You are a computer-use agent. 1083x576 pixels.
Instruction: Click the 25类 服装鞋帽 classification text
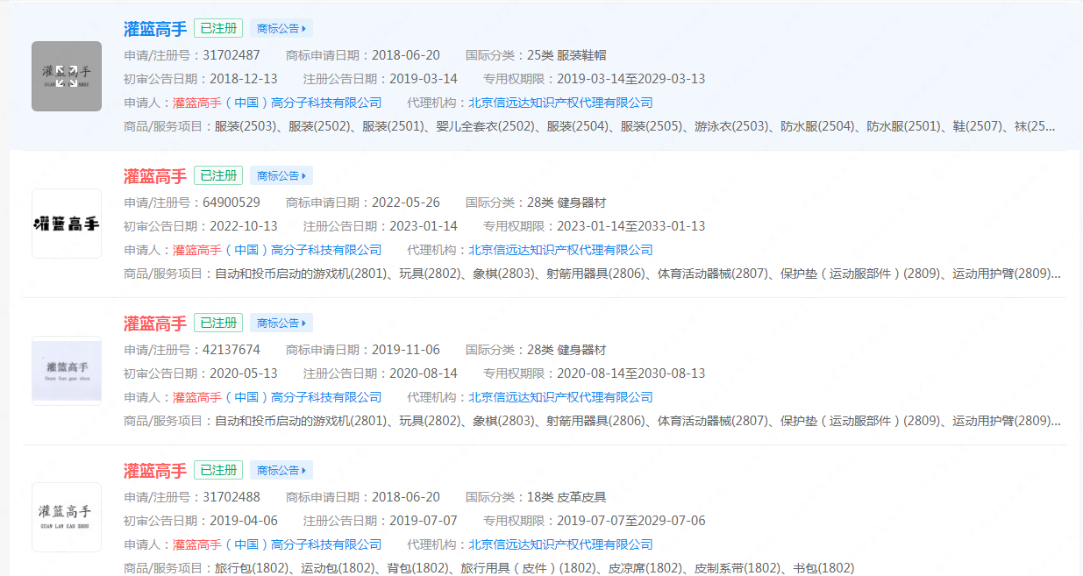coord(566,54)
